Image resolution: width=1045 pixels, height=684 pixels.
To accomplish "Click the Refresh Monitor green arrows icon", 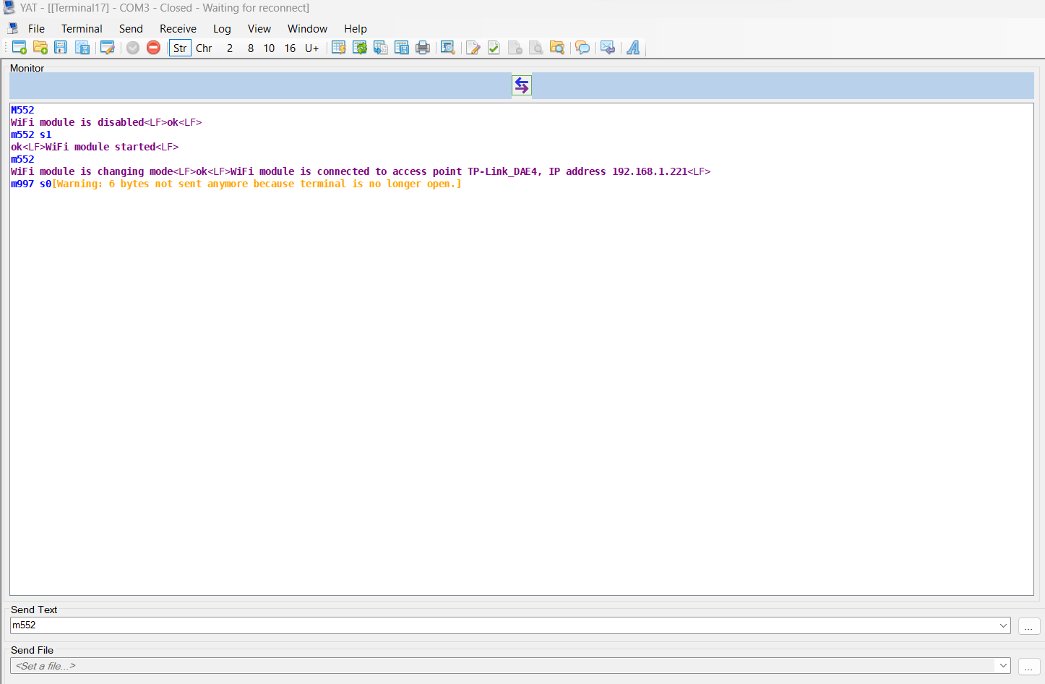I will pos(360,48).
